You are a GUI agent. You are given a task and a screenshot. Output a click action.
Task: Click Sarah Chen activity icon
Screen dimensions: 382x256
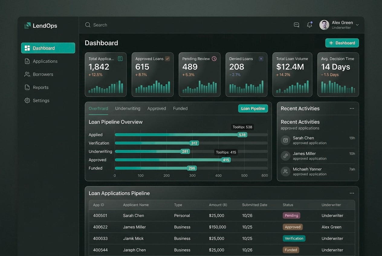click(x=286, y=140)
